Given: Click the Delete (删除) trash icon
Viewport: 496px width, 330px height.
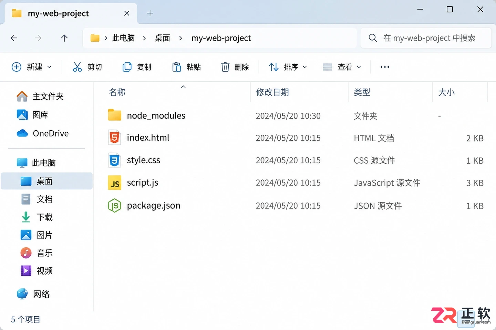Looking at the screenshot, I should (x=225, y=67).
